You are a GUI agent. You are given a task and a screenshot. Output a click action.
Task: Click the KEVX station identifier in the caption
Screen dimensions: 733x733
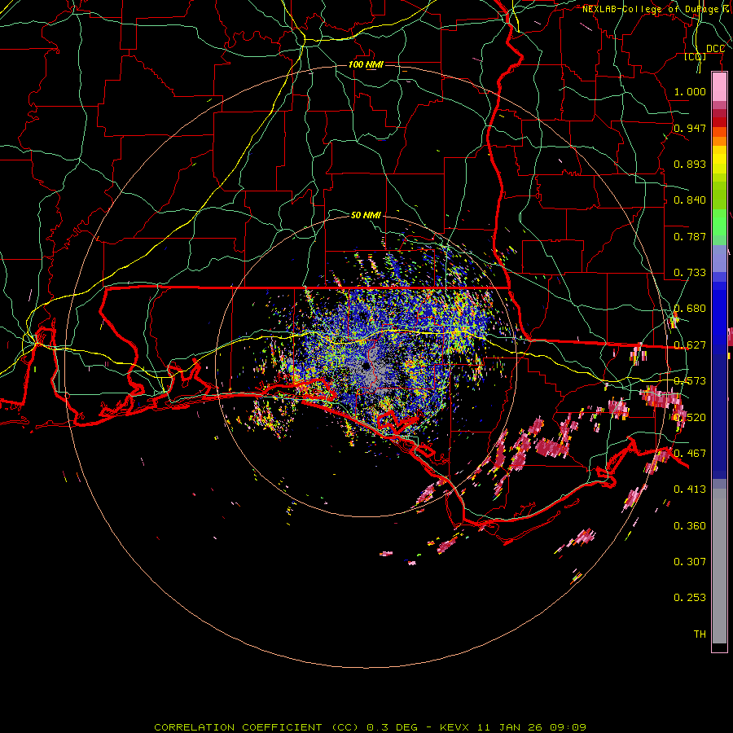(454, 727)
